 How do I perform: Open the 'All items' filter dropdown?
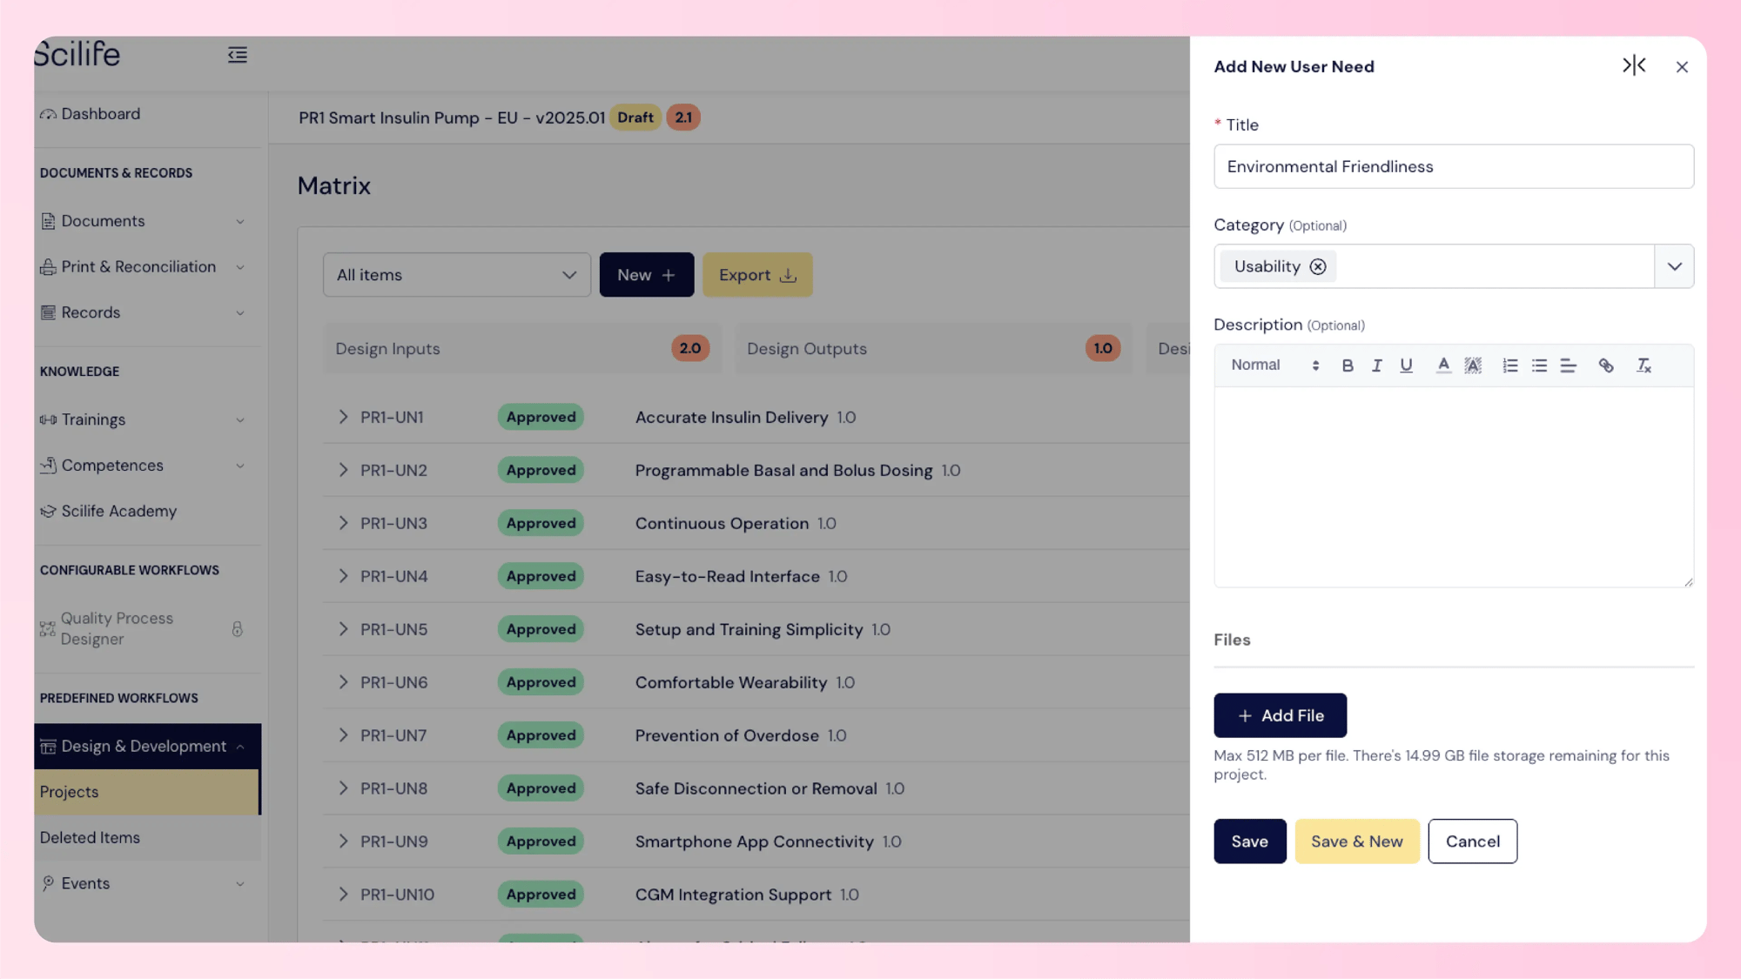[456, 274]
